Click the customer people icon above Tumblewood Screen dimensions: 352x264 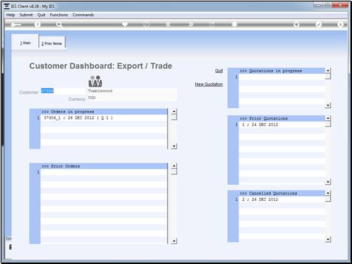(95, 81)
